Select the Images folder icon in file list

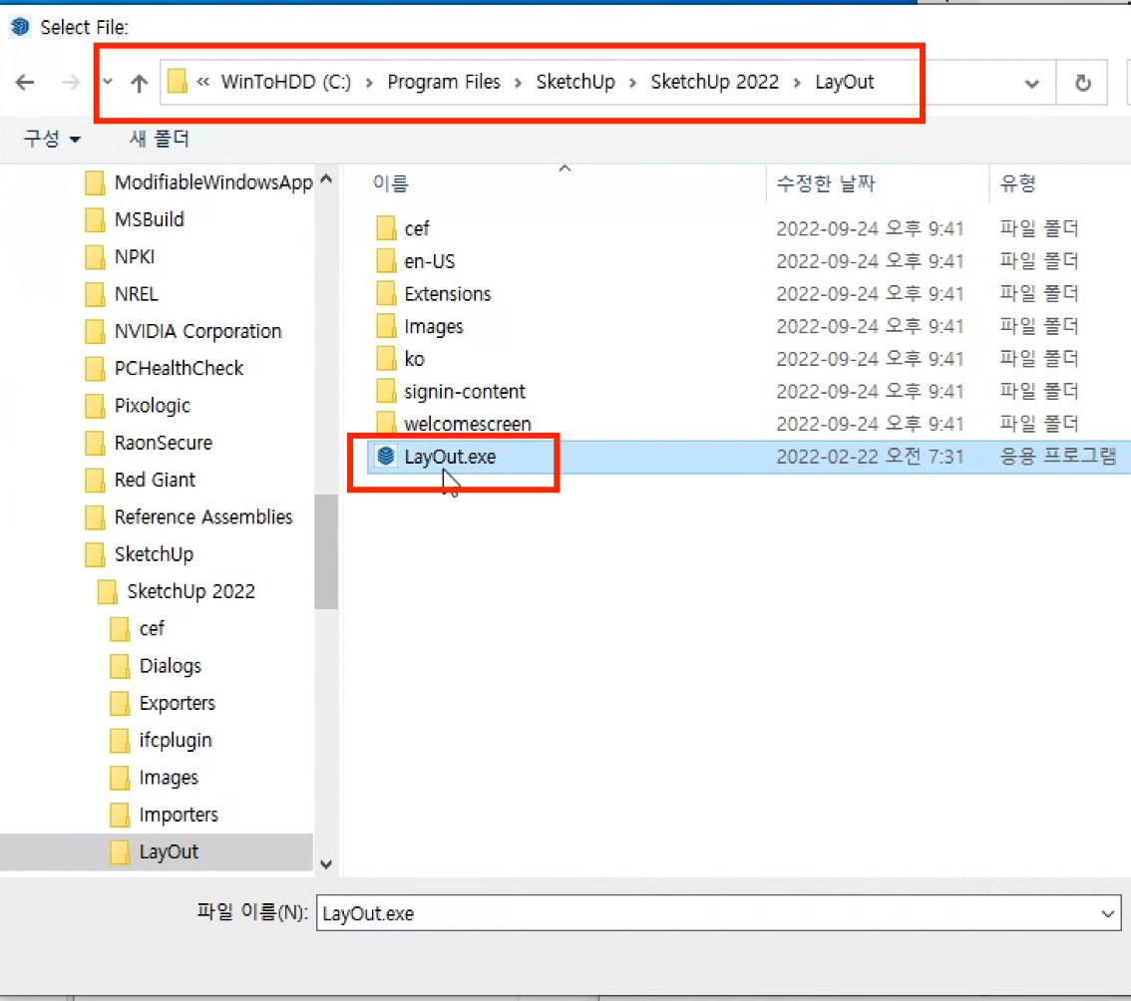386,326
